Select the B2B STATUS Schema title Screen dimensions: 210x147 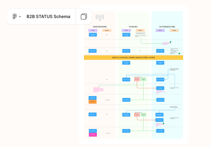(48, 16)
